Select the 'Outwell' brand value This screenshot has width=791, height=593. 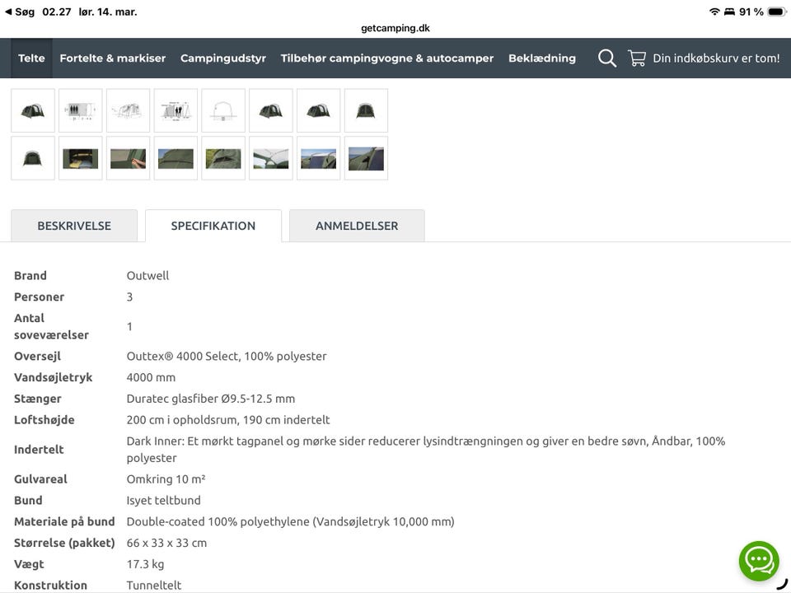(147, 275)
